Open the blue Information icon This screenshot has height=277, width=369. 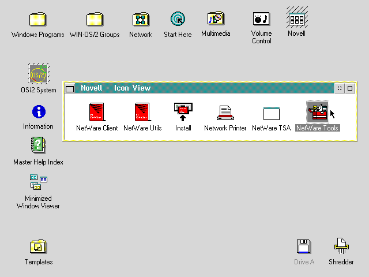tap(39, 111)
